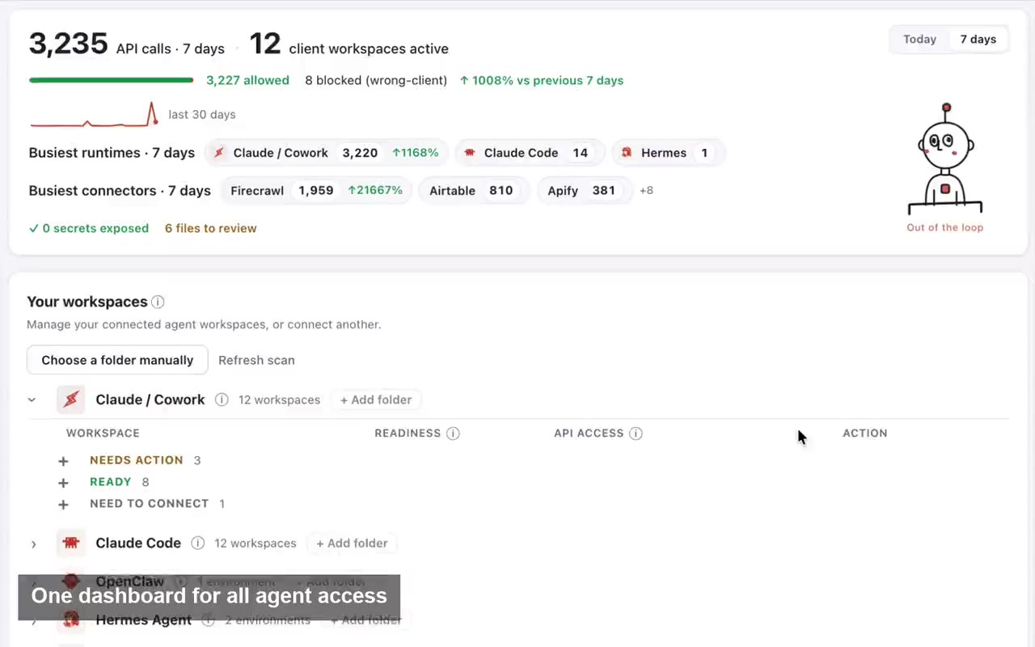Click the allowed calls green progress bar
The height and width of the screenshot is (647, 1035).
[111, 80]
